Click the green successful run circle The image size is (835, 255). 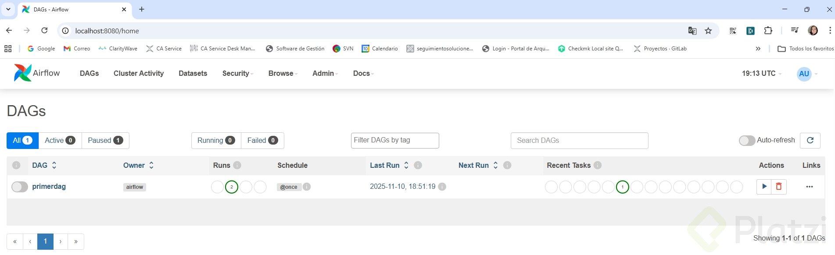232,187
